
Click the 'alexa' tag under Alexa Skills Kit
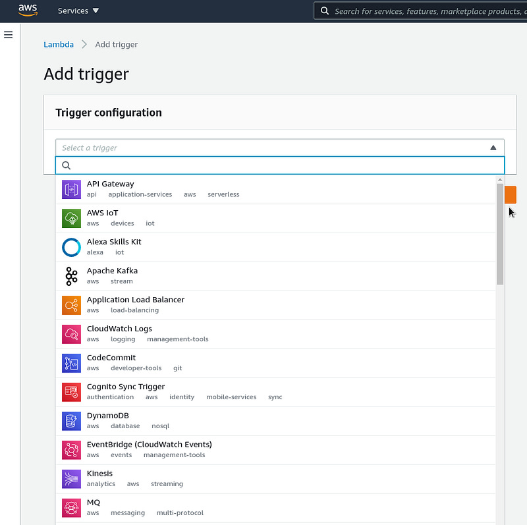pos(95,252)
